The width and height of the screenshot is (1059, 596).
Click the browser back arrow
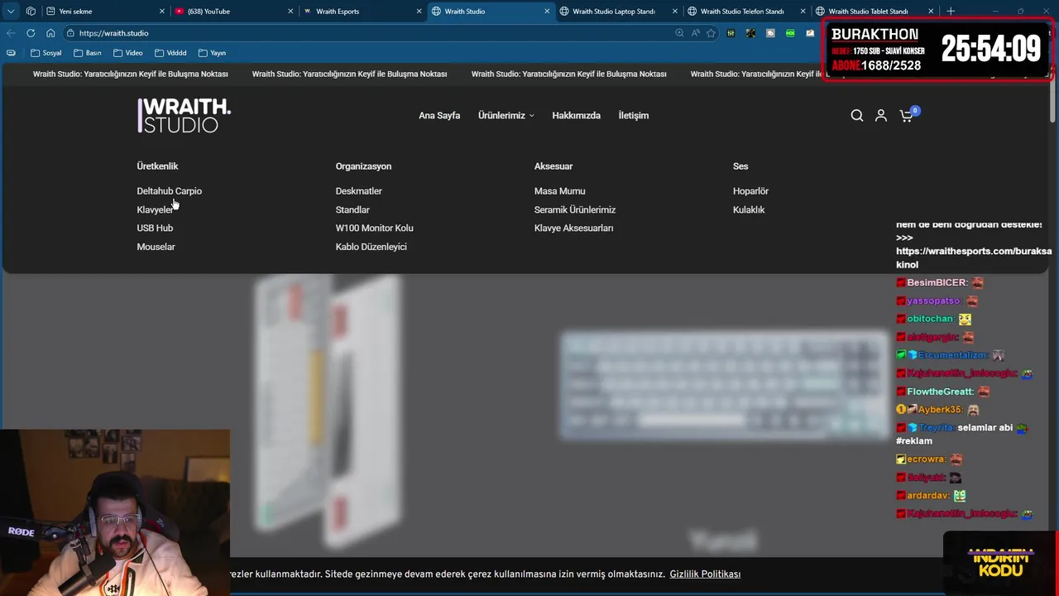pos(11,33)
